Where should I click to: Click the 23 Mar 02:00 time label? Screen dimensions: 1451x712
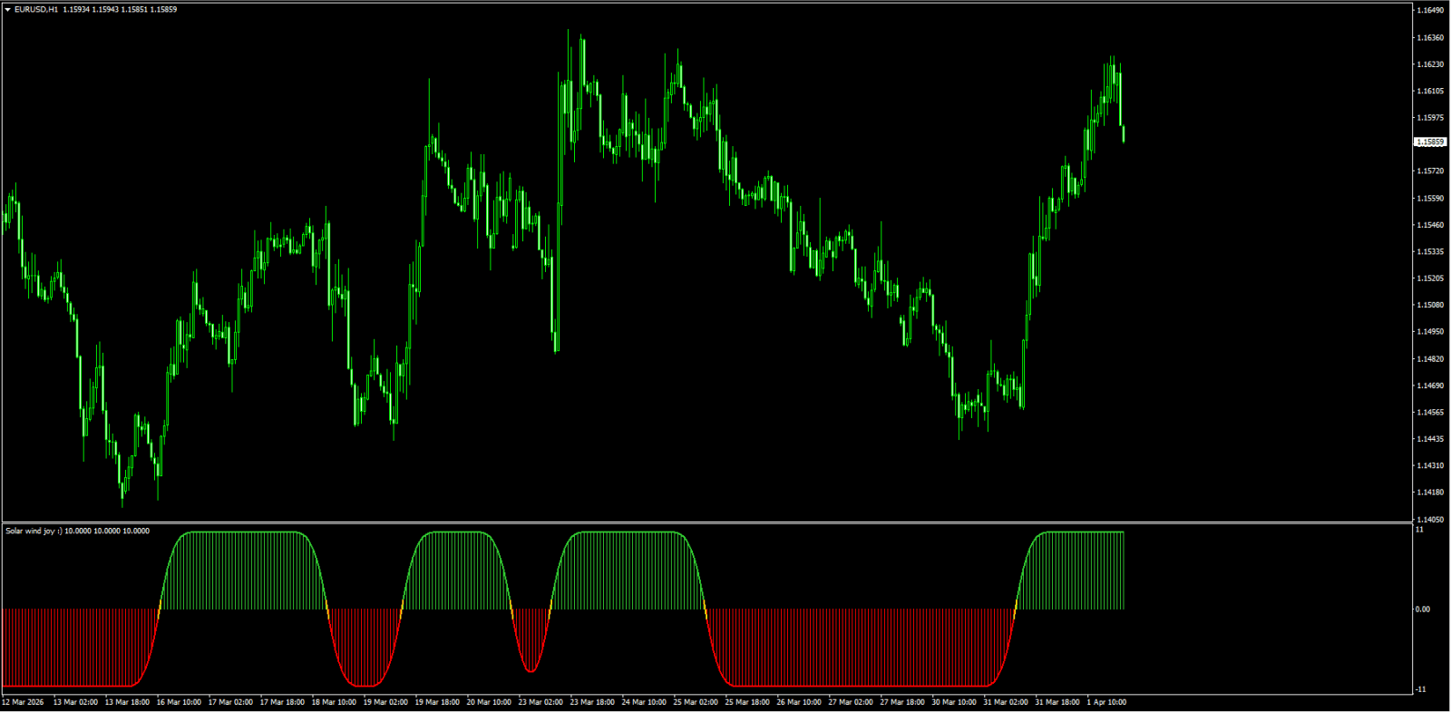coord(540,702)
